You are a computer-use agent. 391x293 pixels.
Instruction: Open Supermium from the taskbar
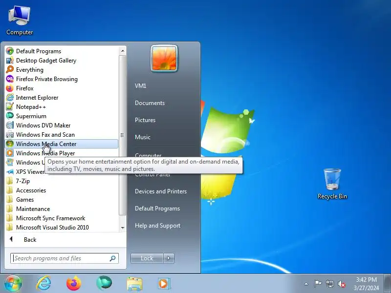point(104,283)
